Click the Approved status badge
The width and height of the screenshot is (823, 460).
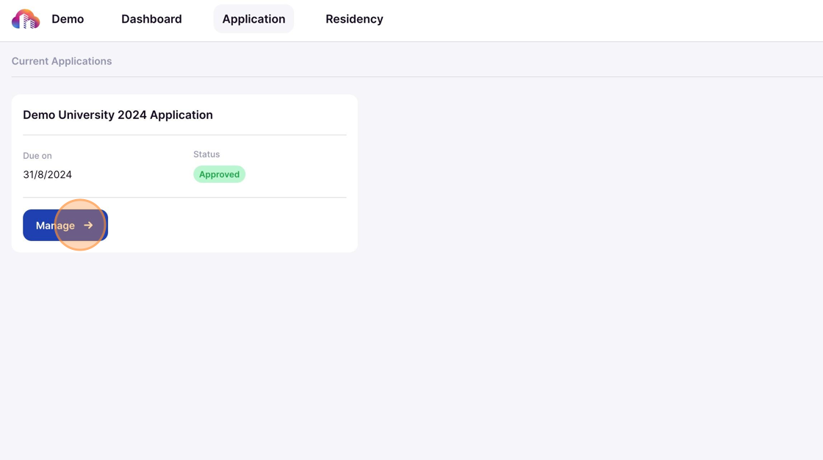click(219, 174)
